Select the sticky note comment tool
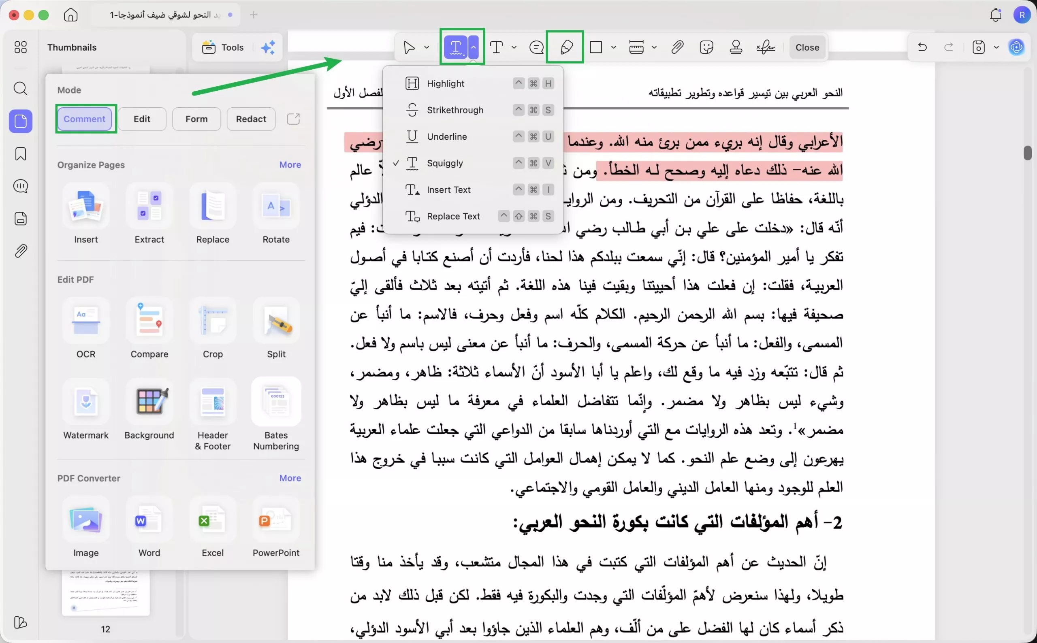 [536, 47]
